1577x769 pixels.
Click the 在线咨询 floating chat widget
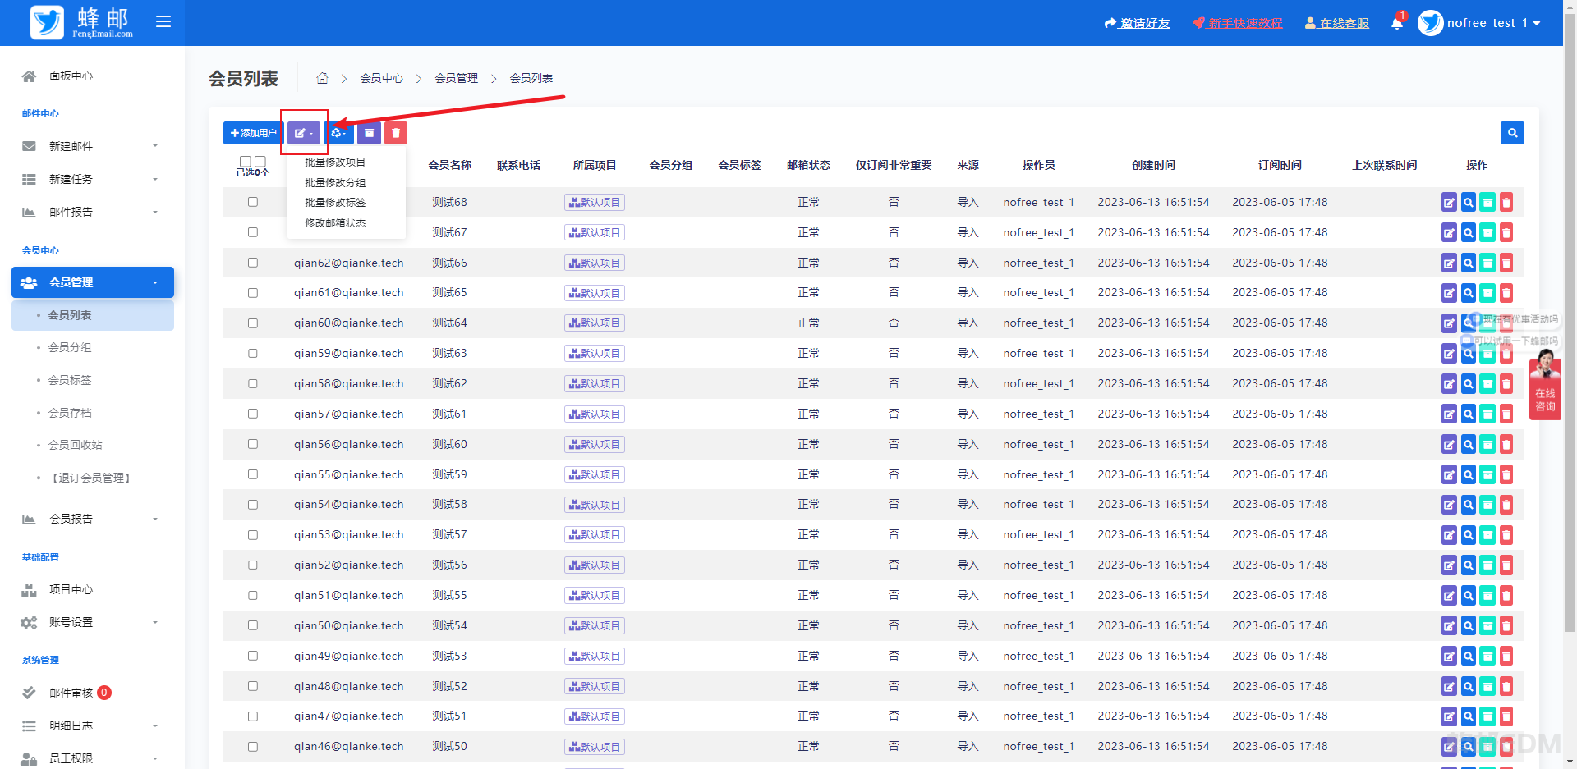(1545, 384)
